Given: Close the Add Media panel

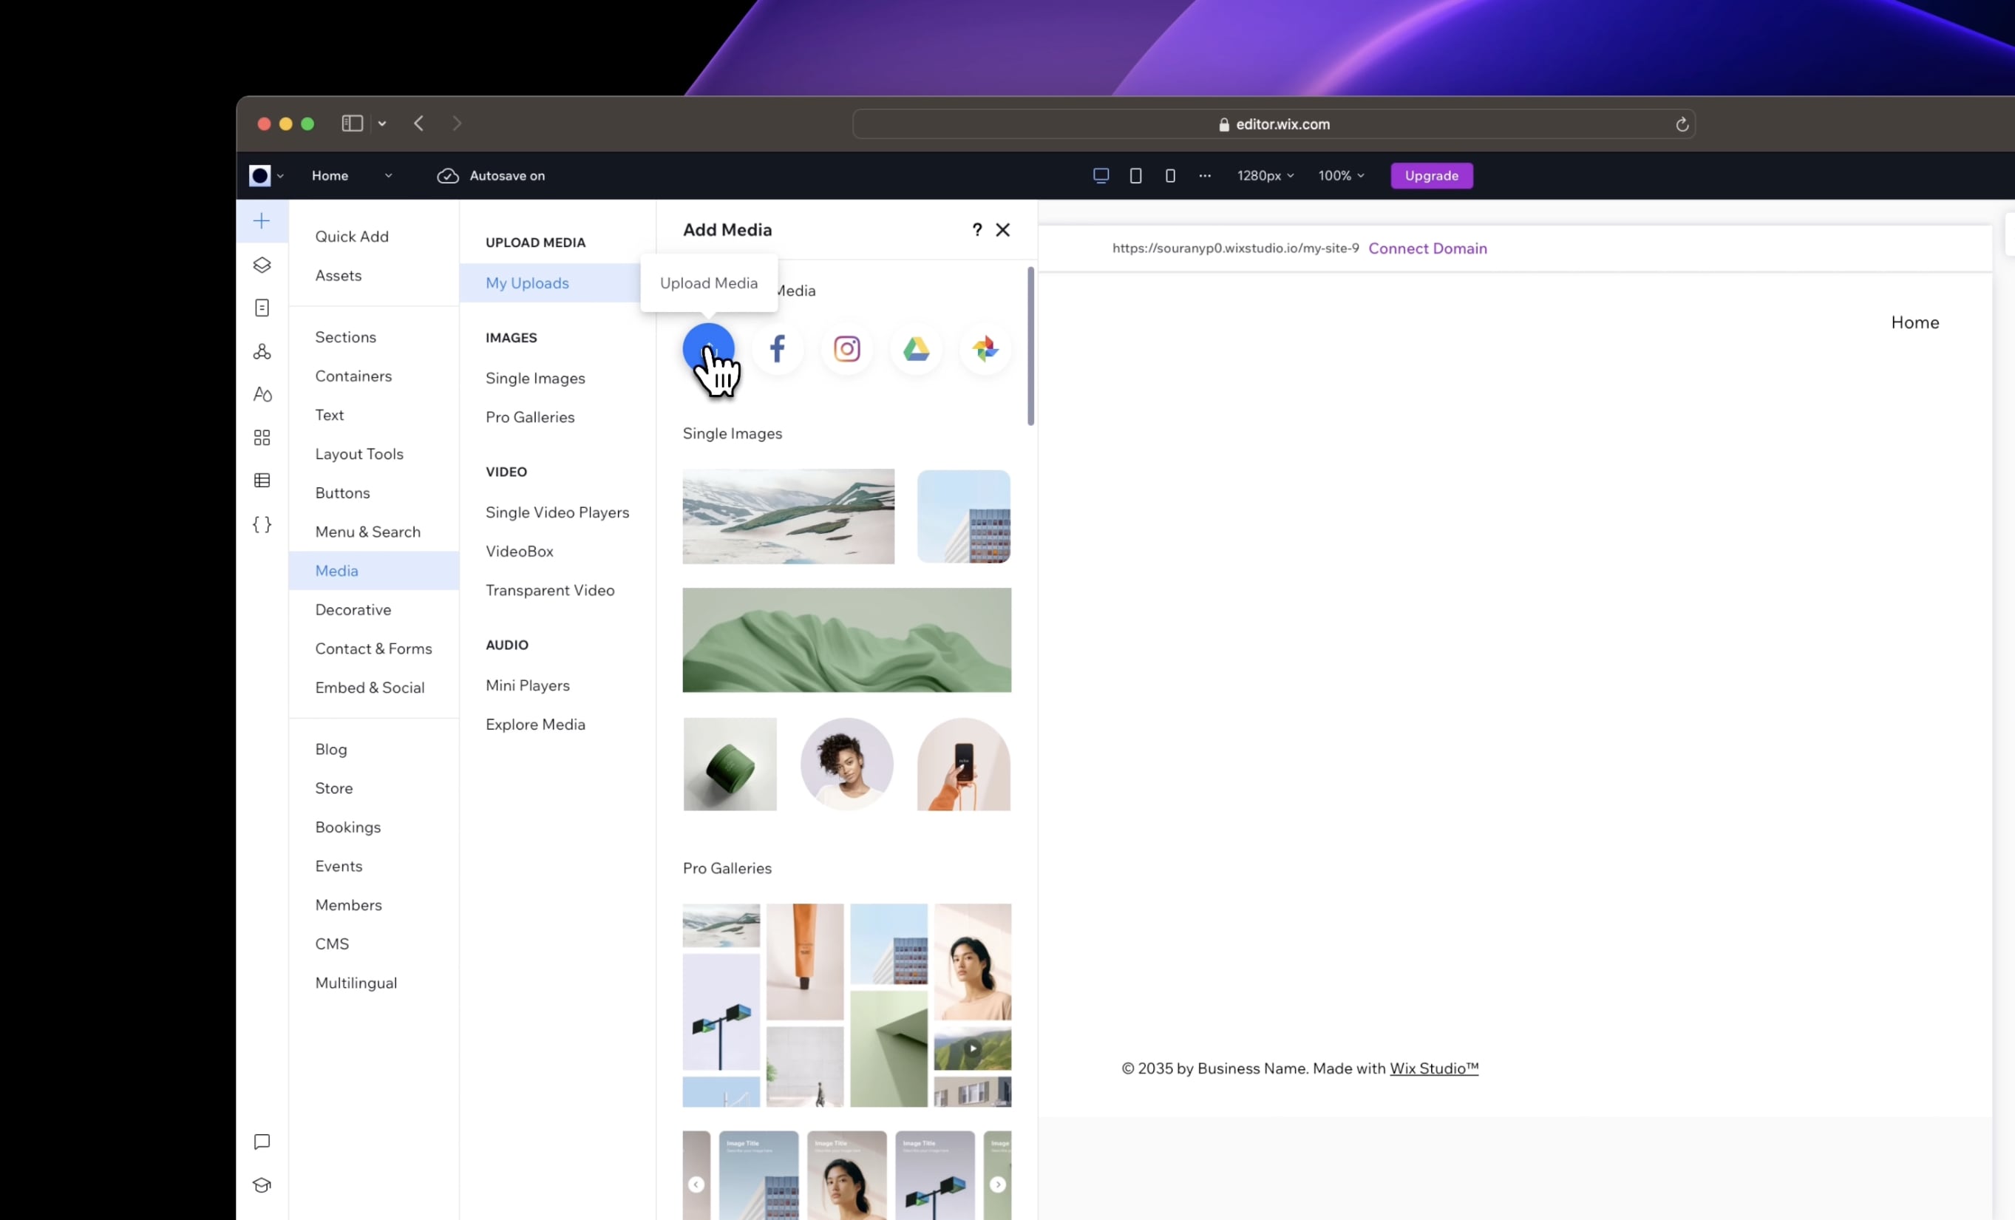Looking at the screenshot, I should point(1002,230).
